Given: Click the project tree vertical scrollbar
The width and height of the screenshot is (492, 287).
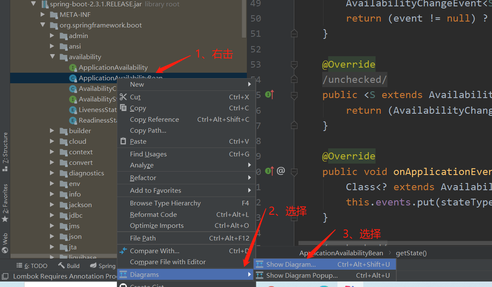Looking at the screenshot, I should 244,19.
